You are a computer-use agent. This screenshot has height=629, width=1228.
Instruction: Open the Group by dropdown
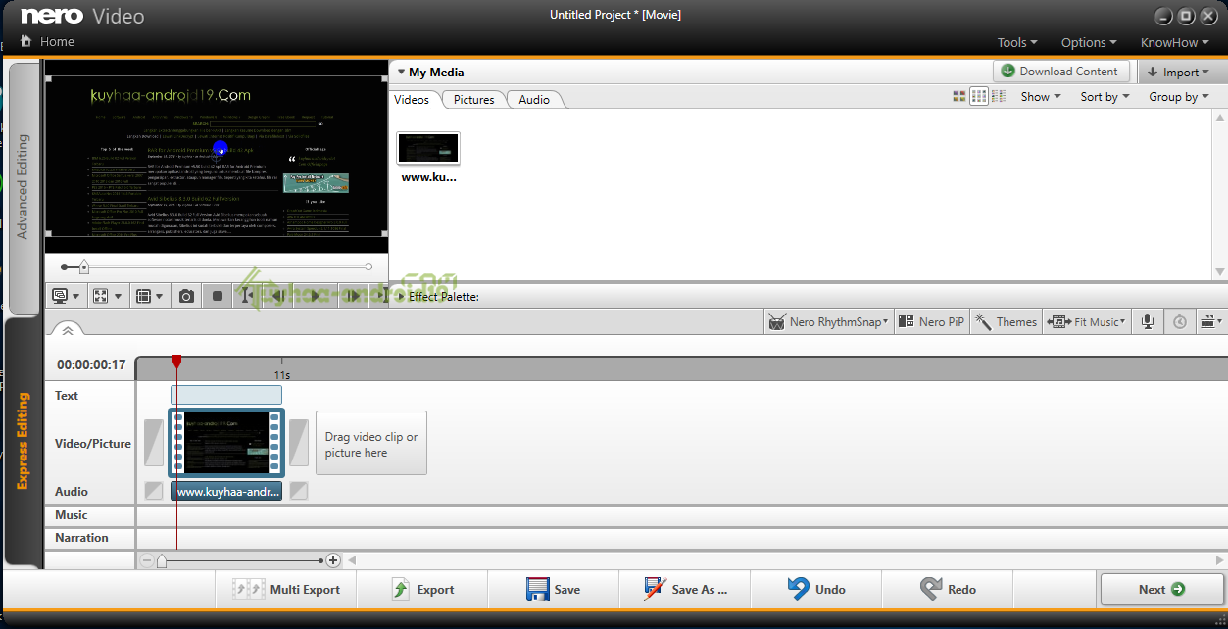(x=1178, y=96)
